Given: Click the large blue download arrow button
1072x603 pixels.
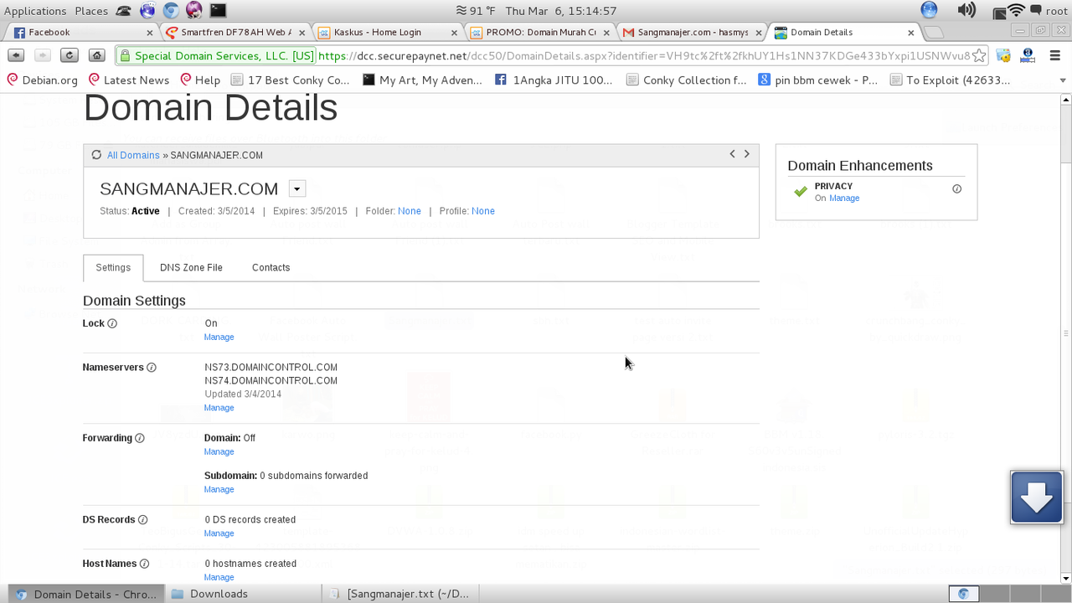Looking at the screenshot, I should [1037, 497].
